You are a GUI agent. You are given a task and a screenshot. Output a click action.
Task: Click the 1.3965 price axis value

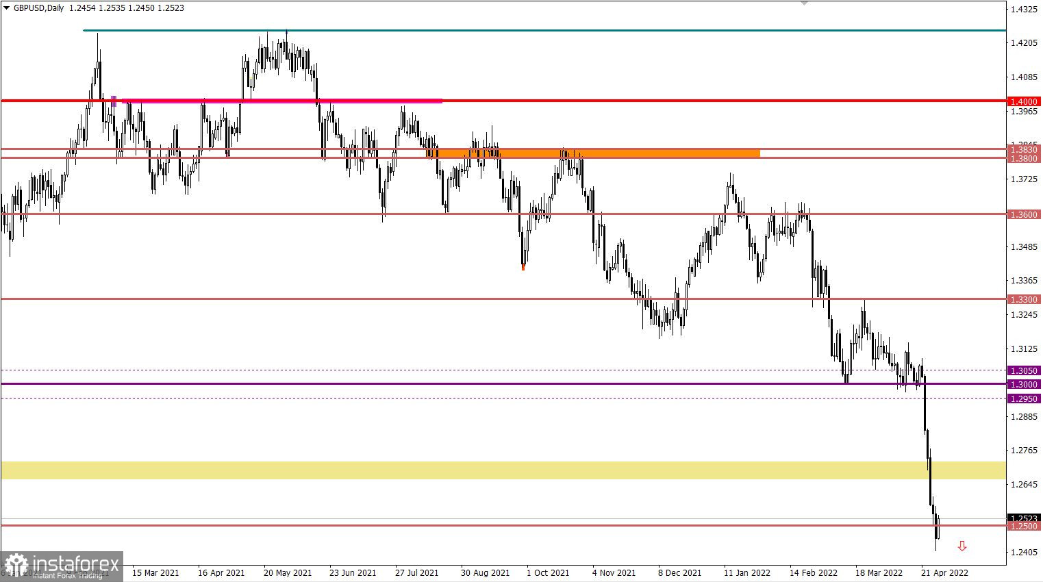[x=1024, y=111]
